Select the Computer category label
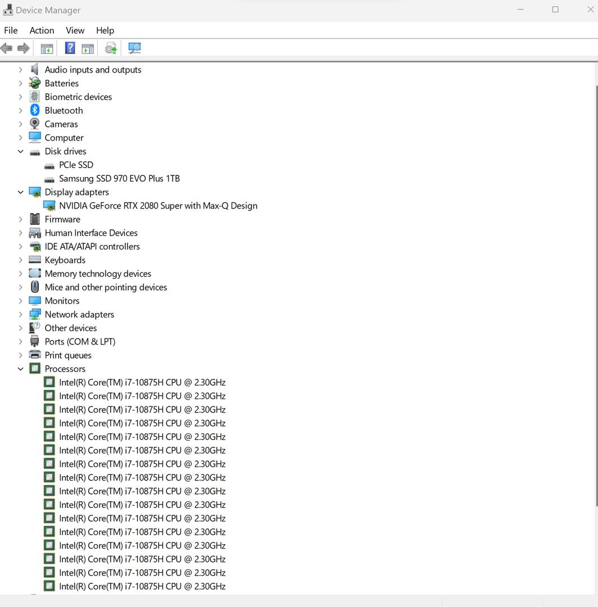Image resolution: width=598 pixels, height=607 pixels. coord(64,138)
